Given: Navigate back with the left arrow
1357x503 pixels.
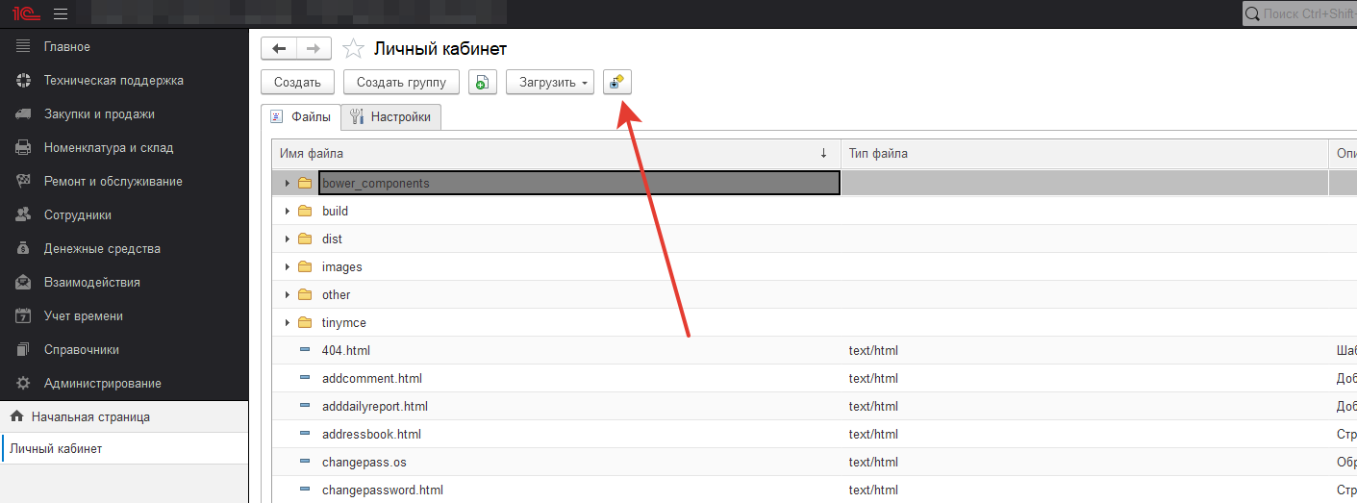Looking at the screenshot, I should 279,49.
